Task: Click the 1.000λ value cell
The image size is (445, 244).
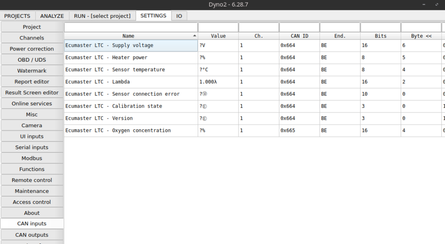Action: 218,82
